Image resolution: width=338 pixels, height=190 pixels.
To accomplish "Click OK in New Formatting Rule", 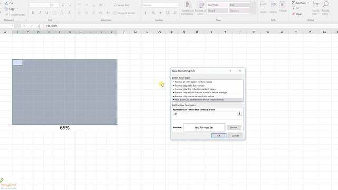I will click(x=219, y=136).
